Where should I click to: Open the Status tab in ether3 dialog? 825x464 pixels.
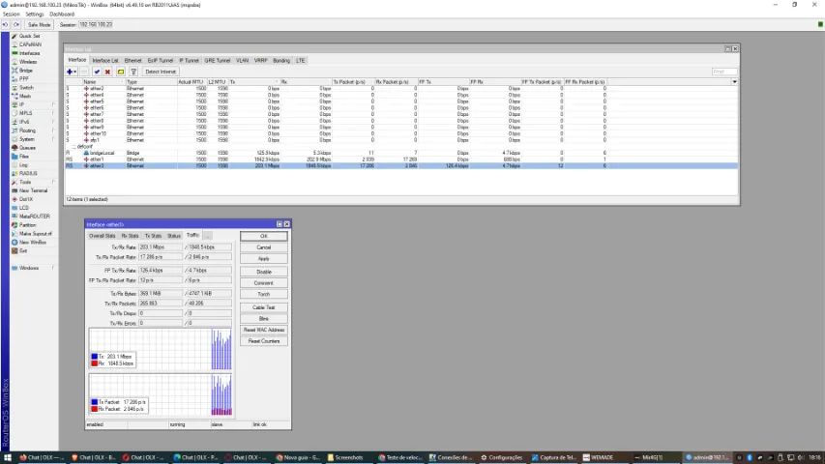tap(174, 236)
